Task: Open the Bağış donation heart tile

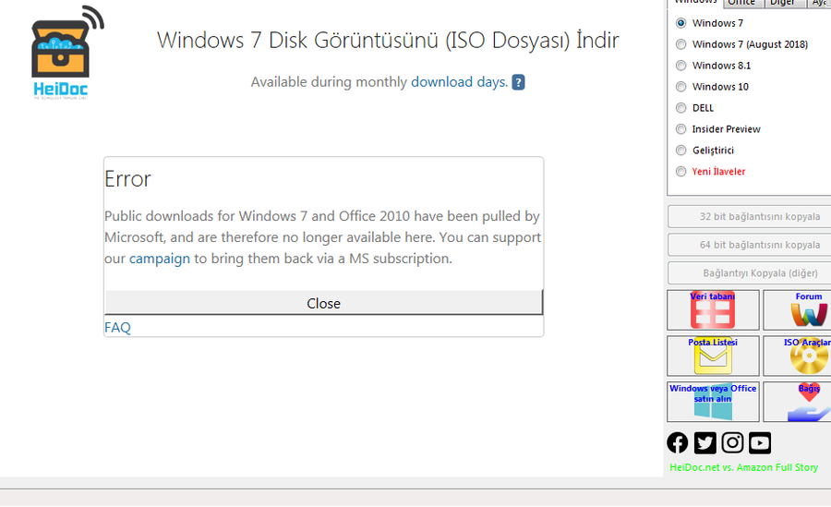Action: (x=797, y=402)
